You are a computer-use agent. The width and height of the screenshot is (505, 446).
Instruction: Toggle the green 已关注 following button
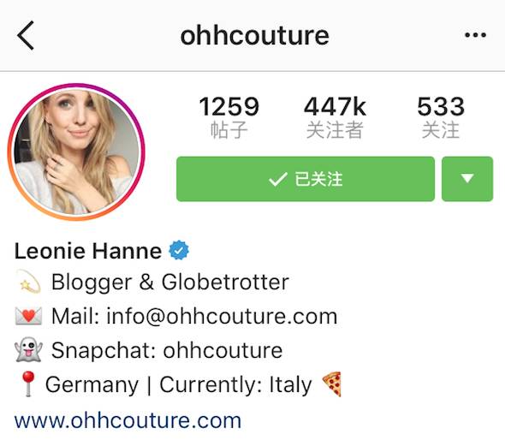pyautogui.click(x=306, y=179)
